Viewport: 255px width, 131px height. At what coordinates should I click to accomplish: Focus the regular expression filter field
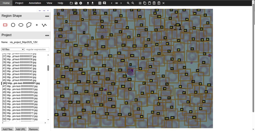[37, 49]
